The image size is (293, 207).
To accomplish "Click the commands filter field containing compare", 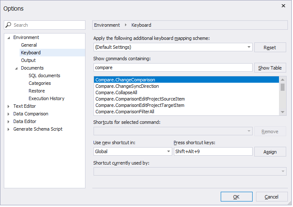I will pyautogui.click(x=173, y=67).
